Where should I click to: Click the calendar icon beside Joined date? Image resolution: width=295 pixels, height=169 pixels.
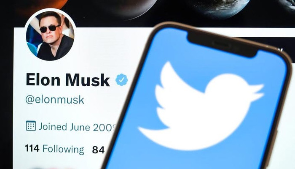pos(31,126)
